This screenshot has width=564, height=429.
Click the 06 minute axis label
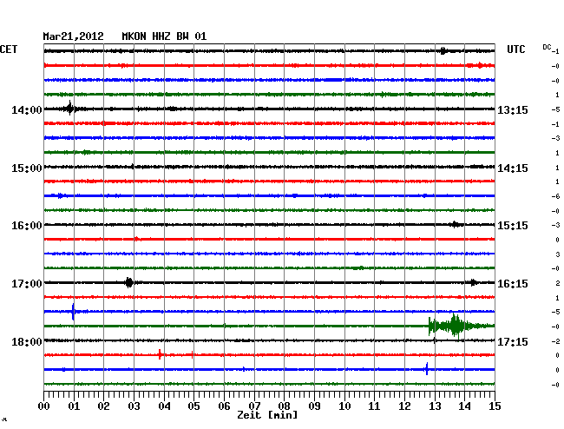coord(224,406)
